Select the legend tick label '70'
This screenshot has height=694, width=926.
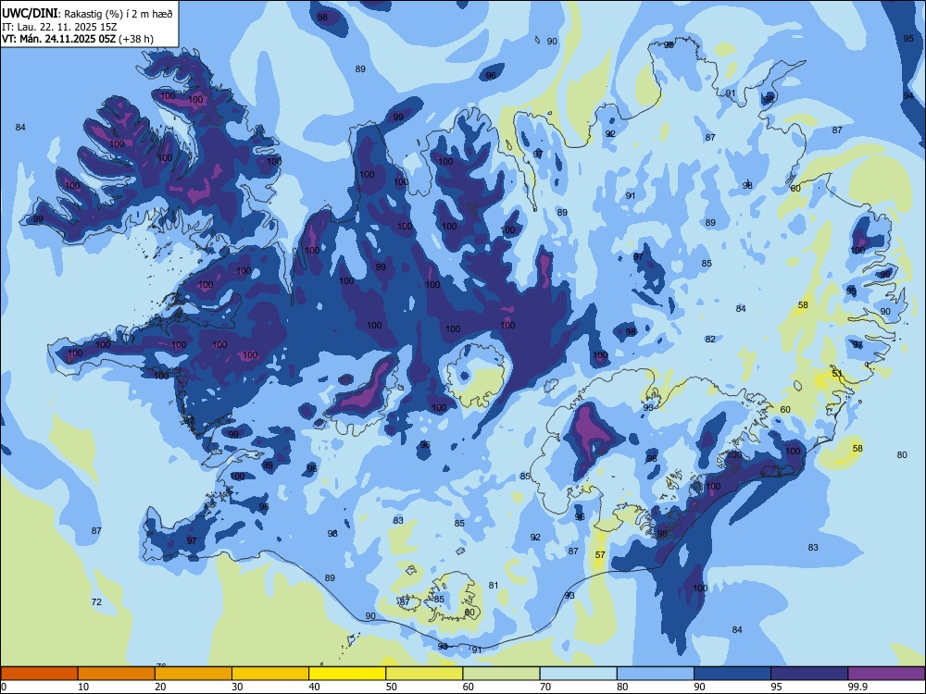pyautogui.click(x=545, y=687)
